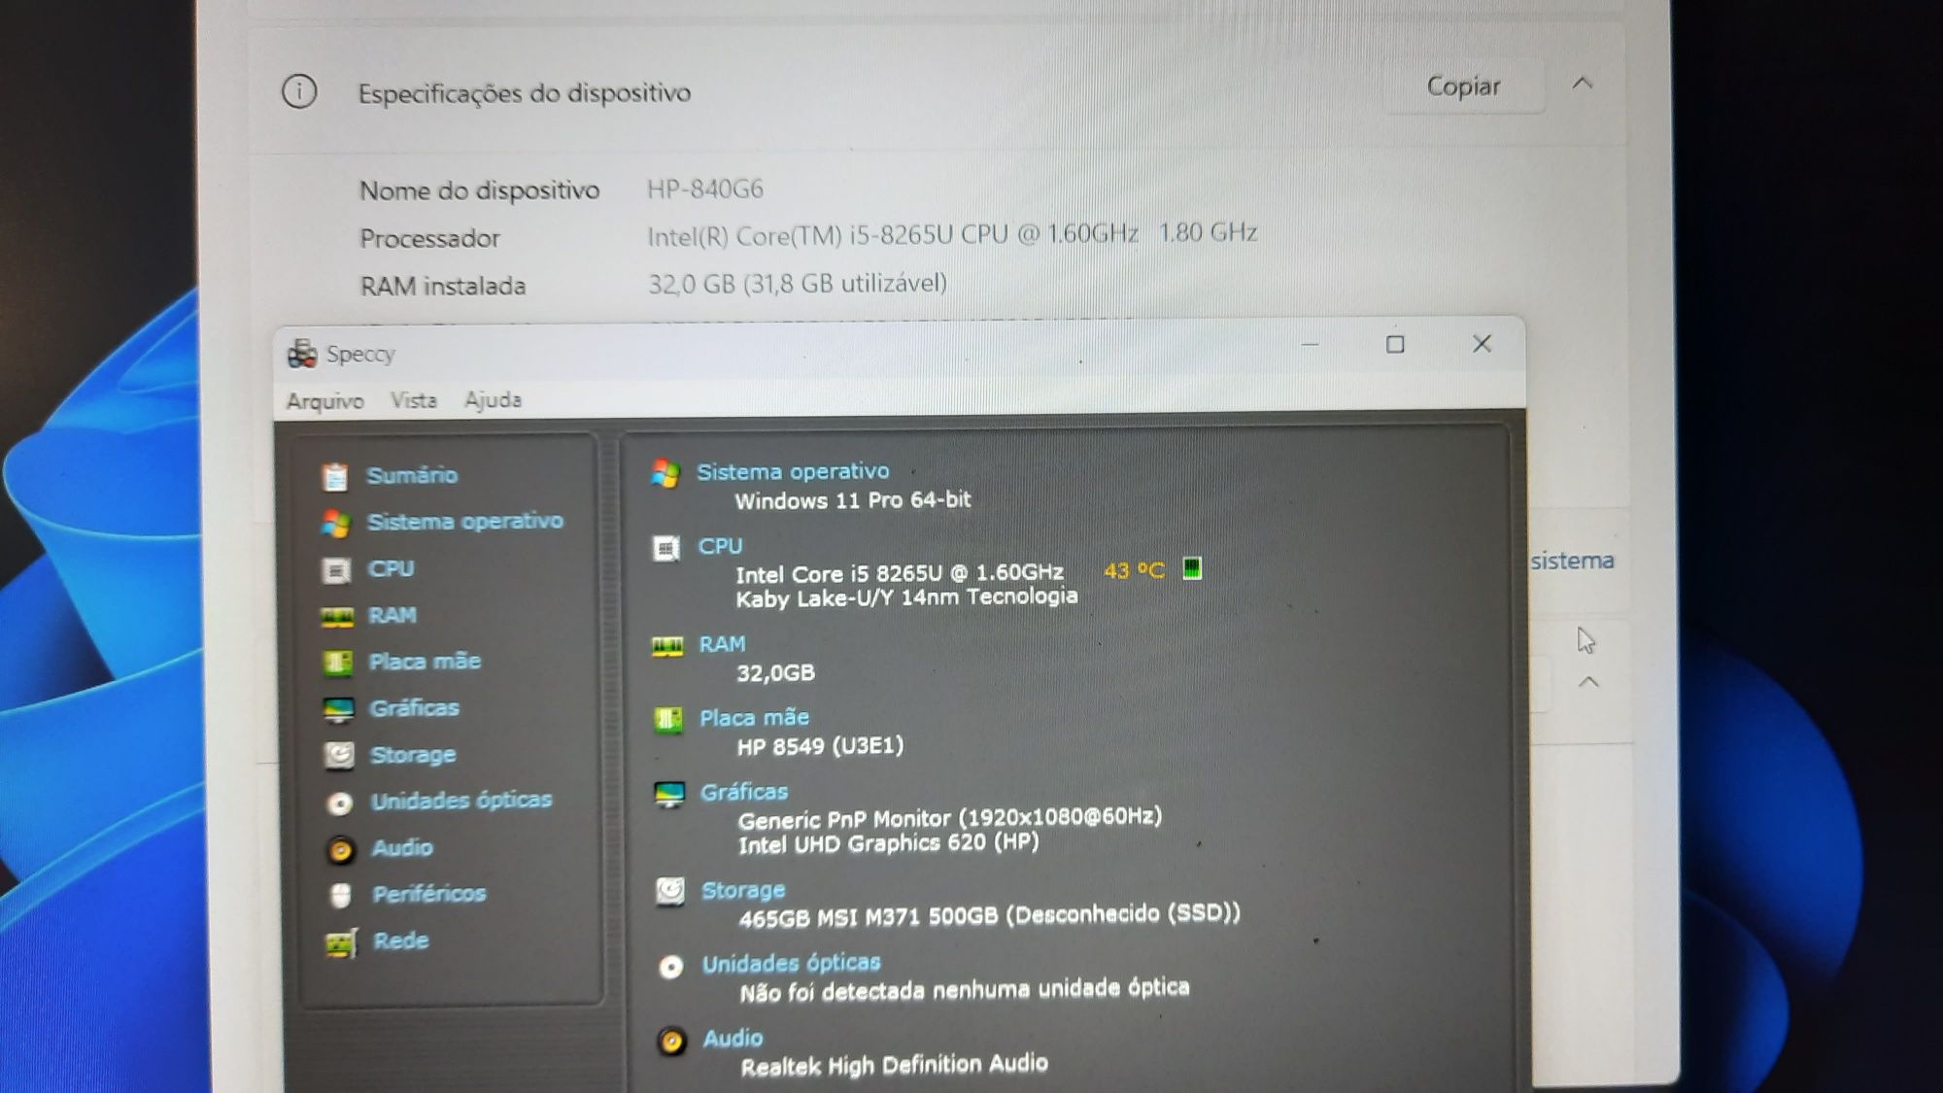Click the Unidades ópticas sidebar item

tap(461, 800)
